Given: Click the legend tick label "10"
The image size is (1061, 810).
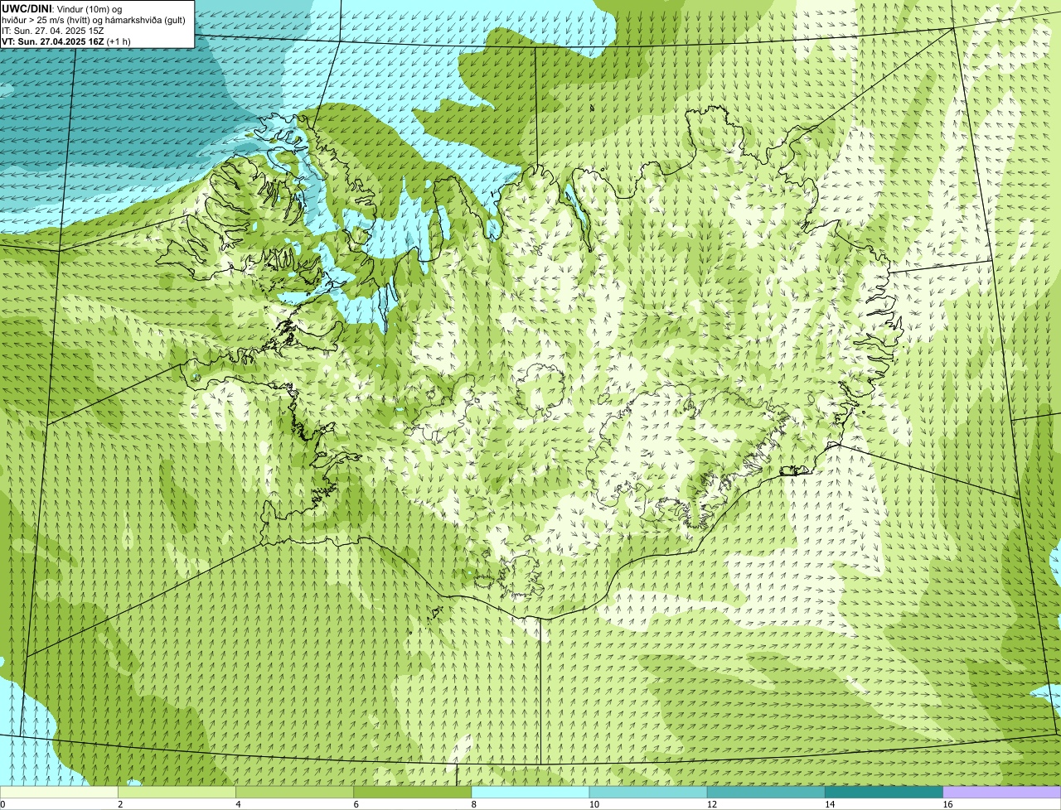Looking at the screenshot, I should pos(593,804).
